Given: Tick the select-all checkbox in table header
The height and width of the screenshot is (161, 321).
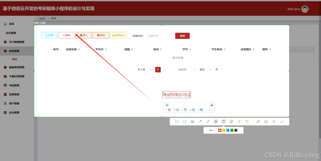Looking at the screenshot, I should [44, 49].
